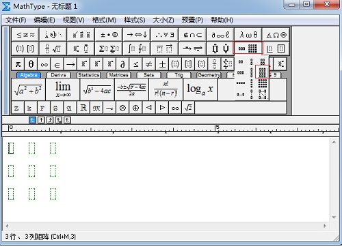Viewport: 342px width, 247px height.
Task: Insert the plus-minus symbol button
Action: point(162,64)
